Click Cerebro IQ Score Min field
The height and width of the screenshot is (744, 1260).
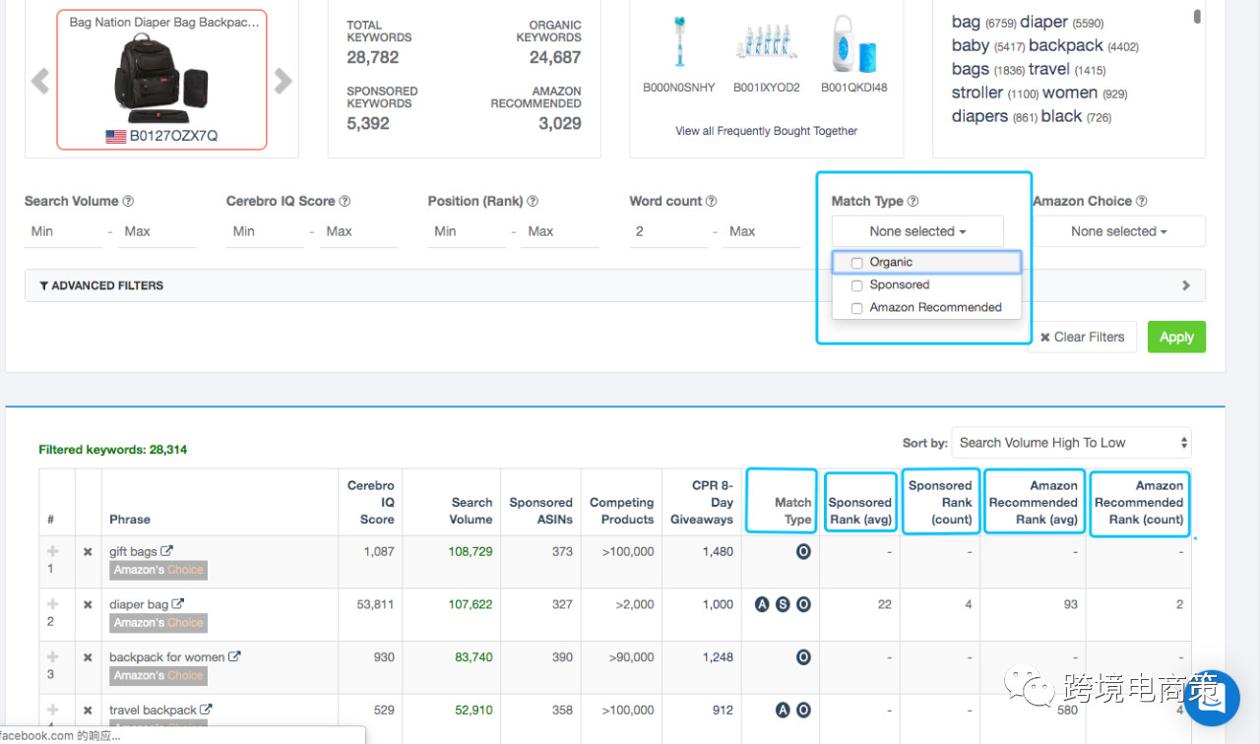coord(264,231)
